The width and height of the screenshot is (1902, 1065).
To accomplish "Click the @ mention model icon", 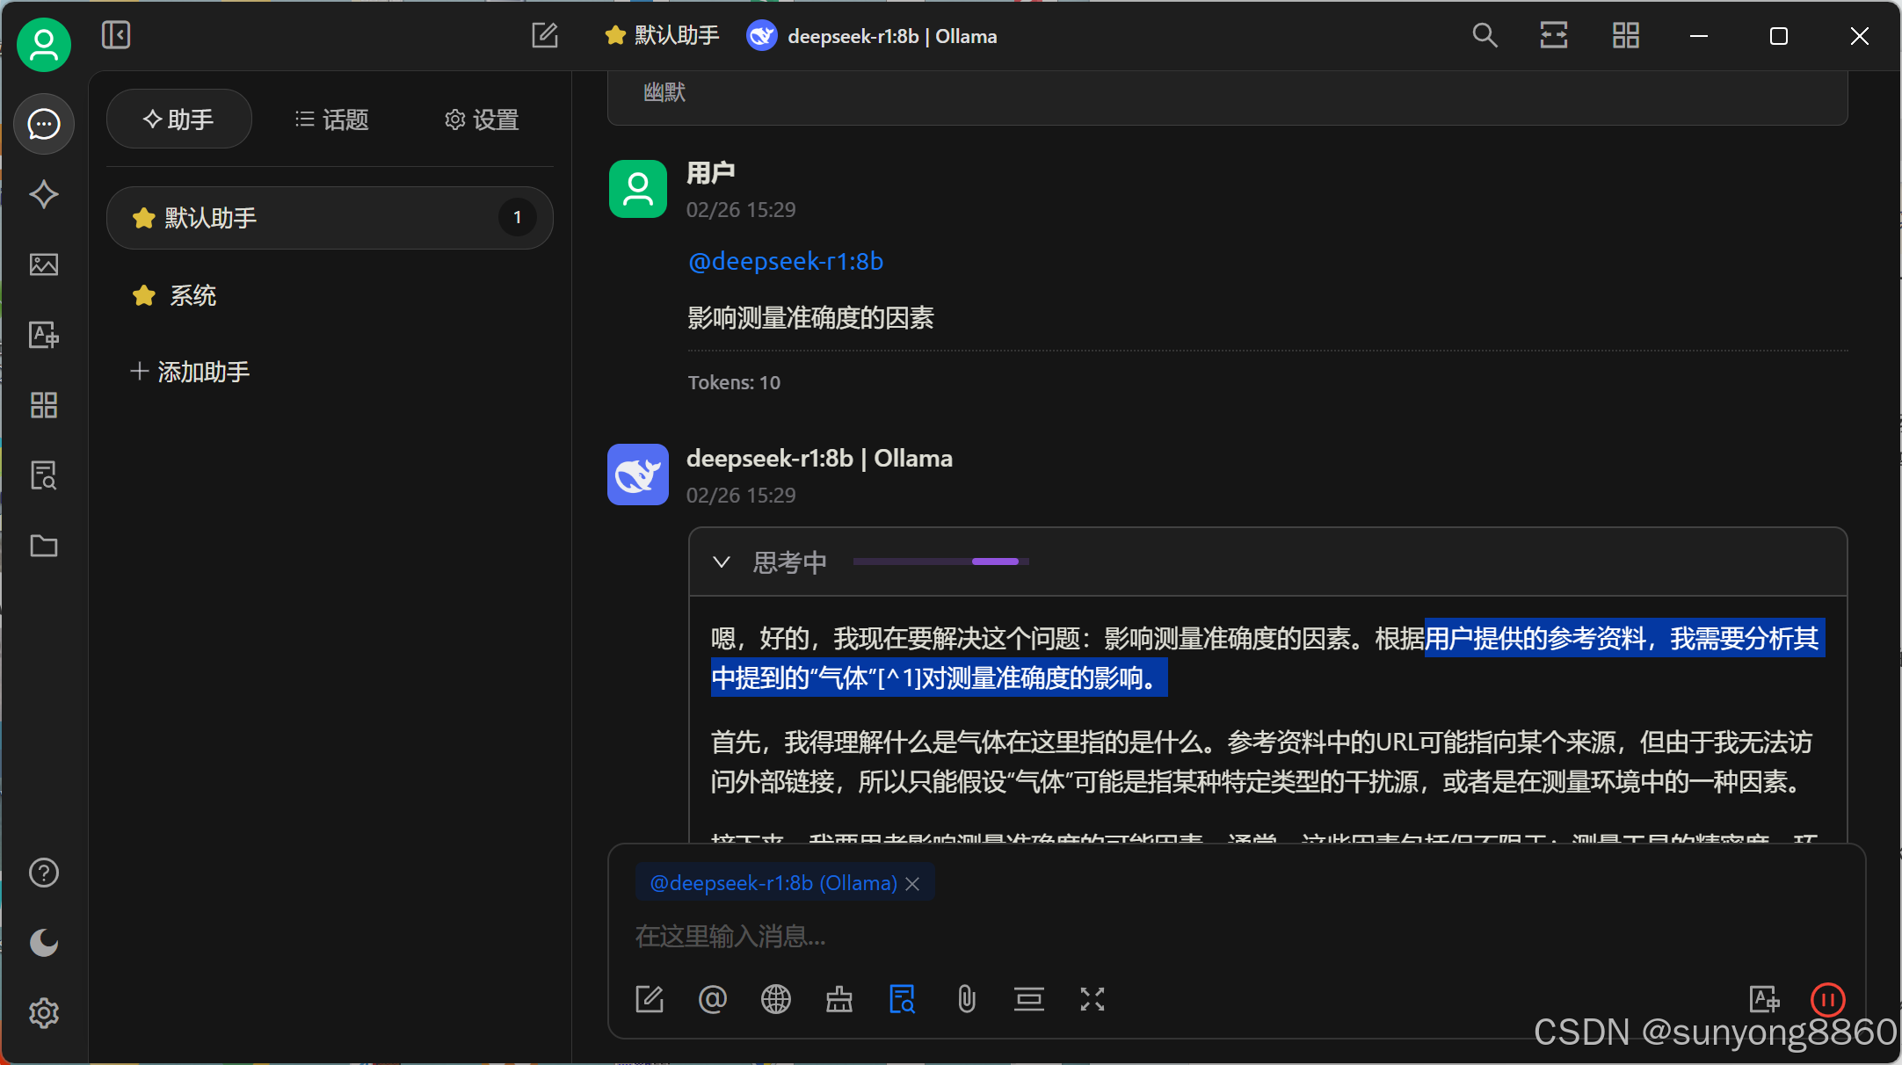I will [712, 999].
